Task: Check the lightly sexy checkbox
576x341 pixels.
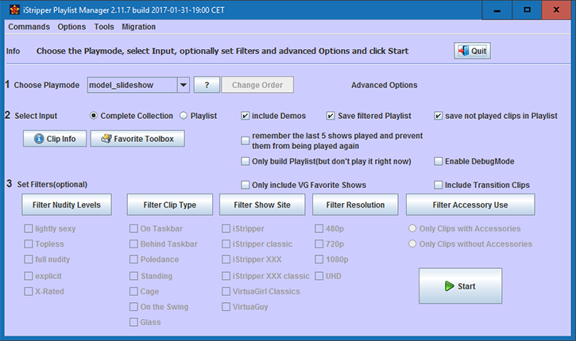Action: point(29,229)
